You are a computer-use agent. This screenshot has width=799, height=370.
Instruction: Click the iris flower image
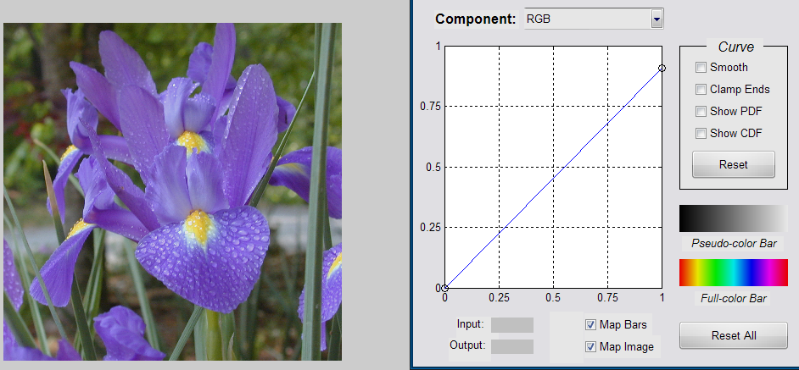[x=173, y=191]
